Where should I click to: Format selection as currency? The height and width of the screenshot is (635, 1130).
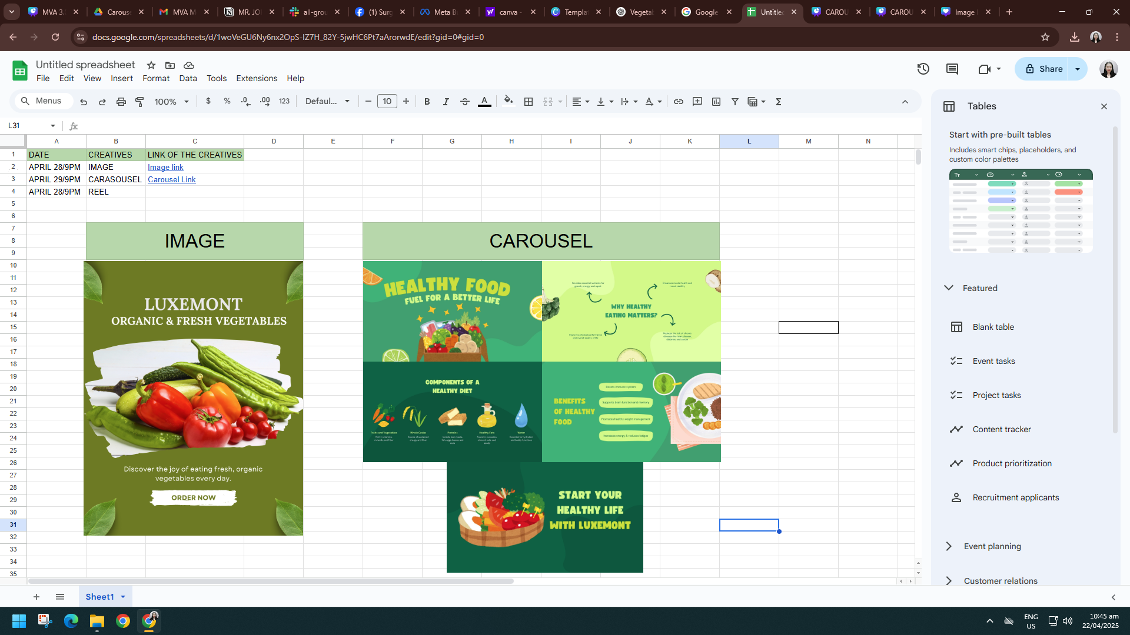coord(208,101)
